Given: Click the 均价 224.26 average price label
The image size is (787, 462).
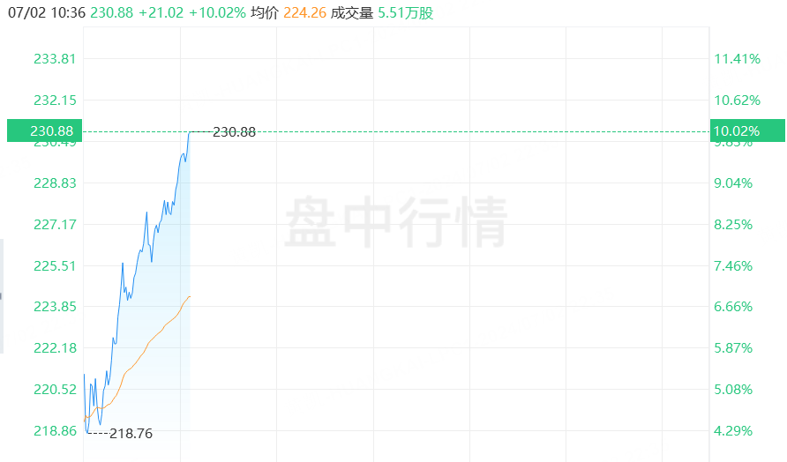Looking at the screenshot, I should [289, 12].
